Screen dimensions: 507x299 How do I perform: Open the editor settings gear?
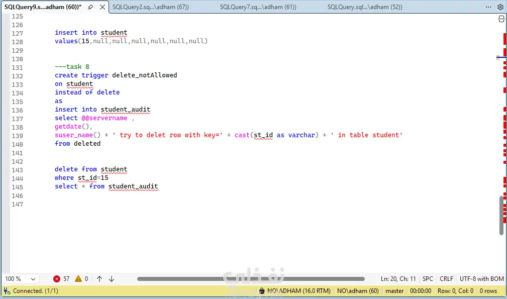point(500,7)
